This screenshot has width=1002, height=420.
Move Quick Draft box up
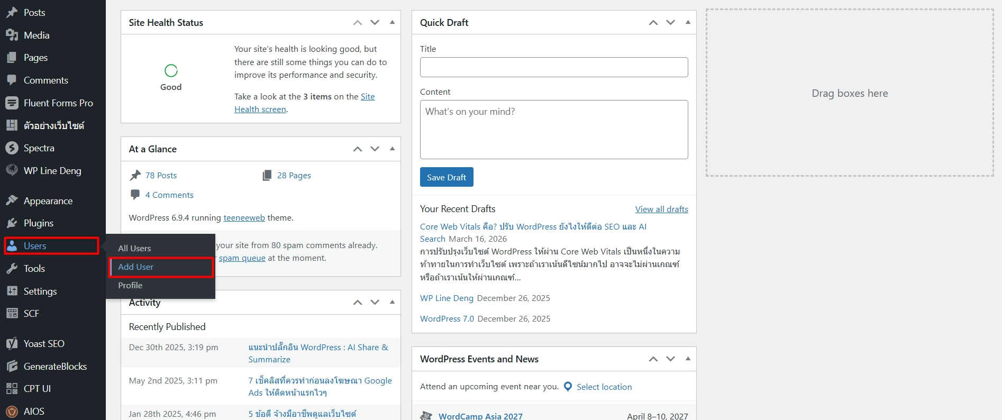pyautogui.click(x=653, y=22)
